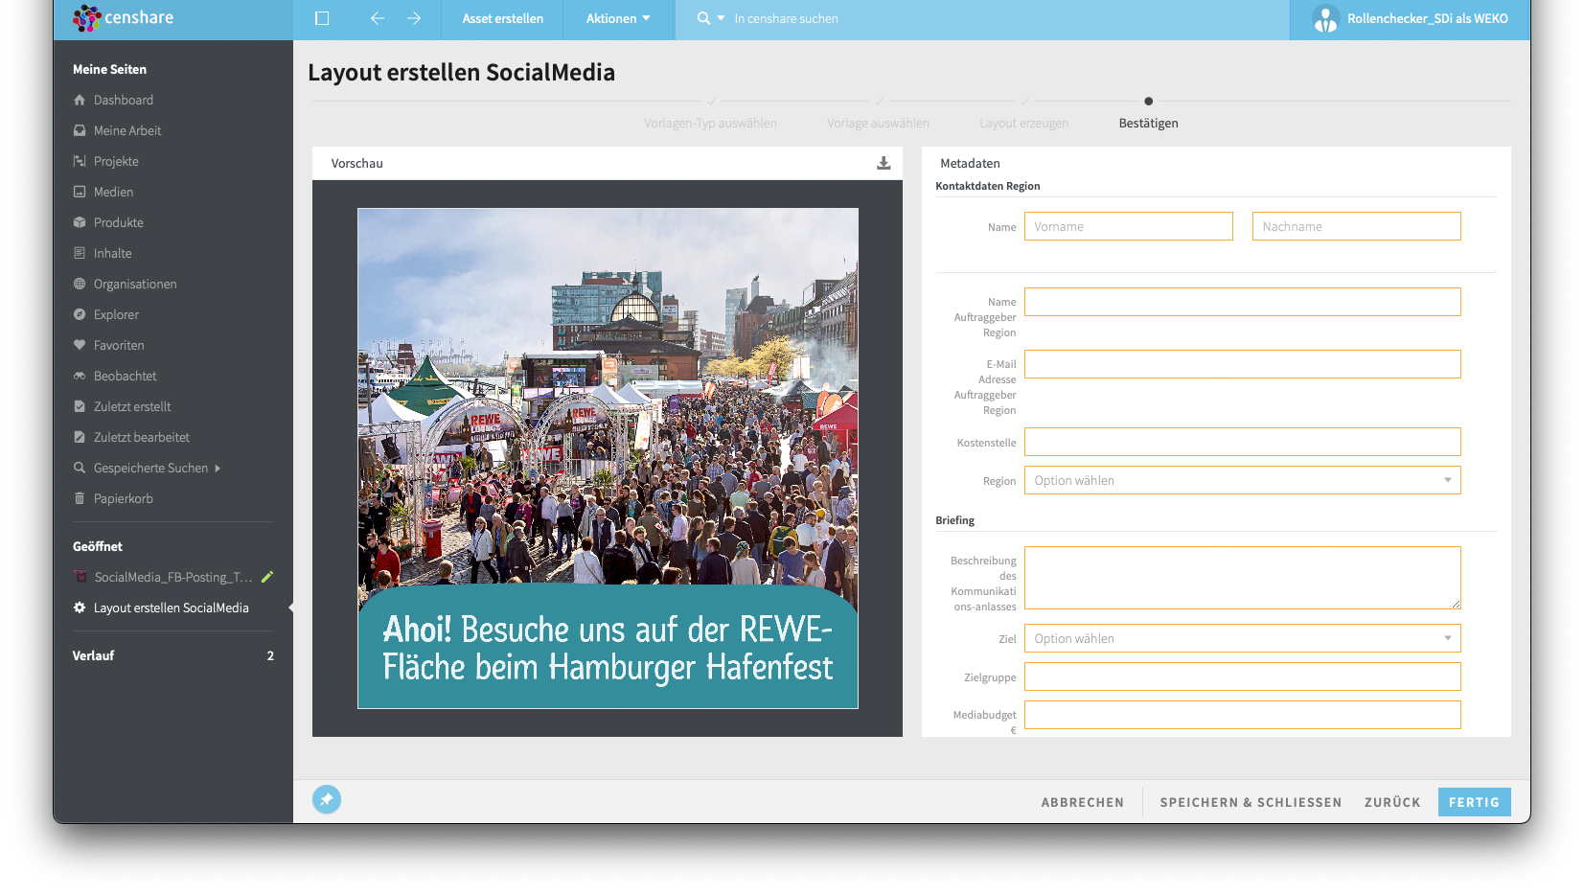Screen dimensions: 1584x894
Task: Click the search magnifier icon
Action: click(x=704, y=18)
